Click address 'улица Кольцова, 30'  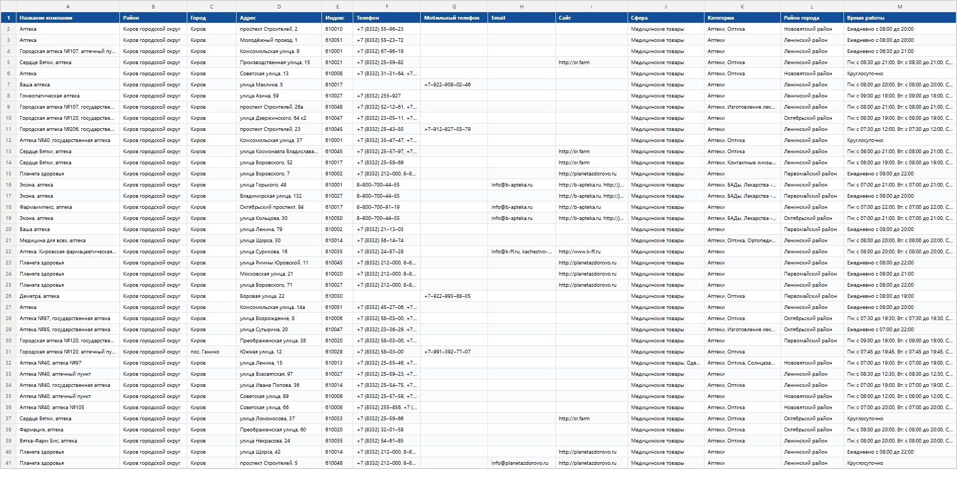click(x=279, y=218)
